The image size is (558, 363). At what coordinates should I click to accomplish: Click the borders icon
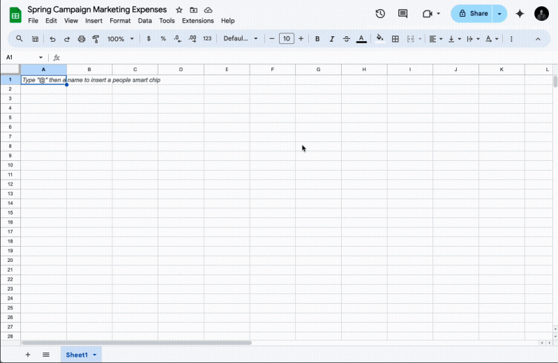click(x=395, y=39)
